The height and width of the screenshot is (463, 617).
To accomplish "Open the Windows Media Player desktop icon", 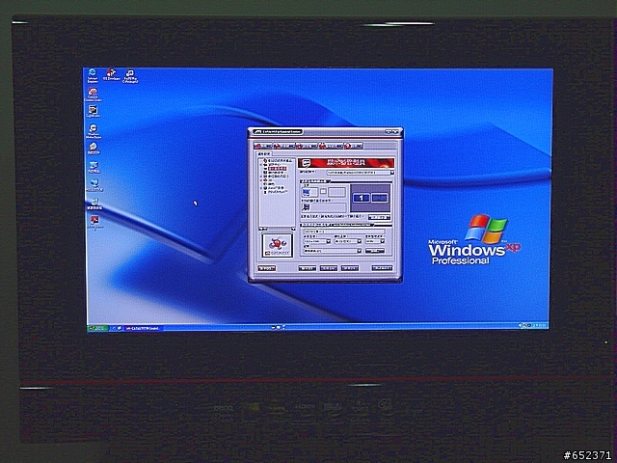I will 93,131.
